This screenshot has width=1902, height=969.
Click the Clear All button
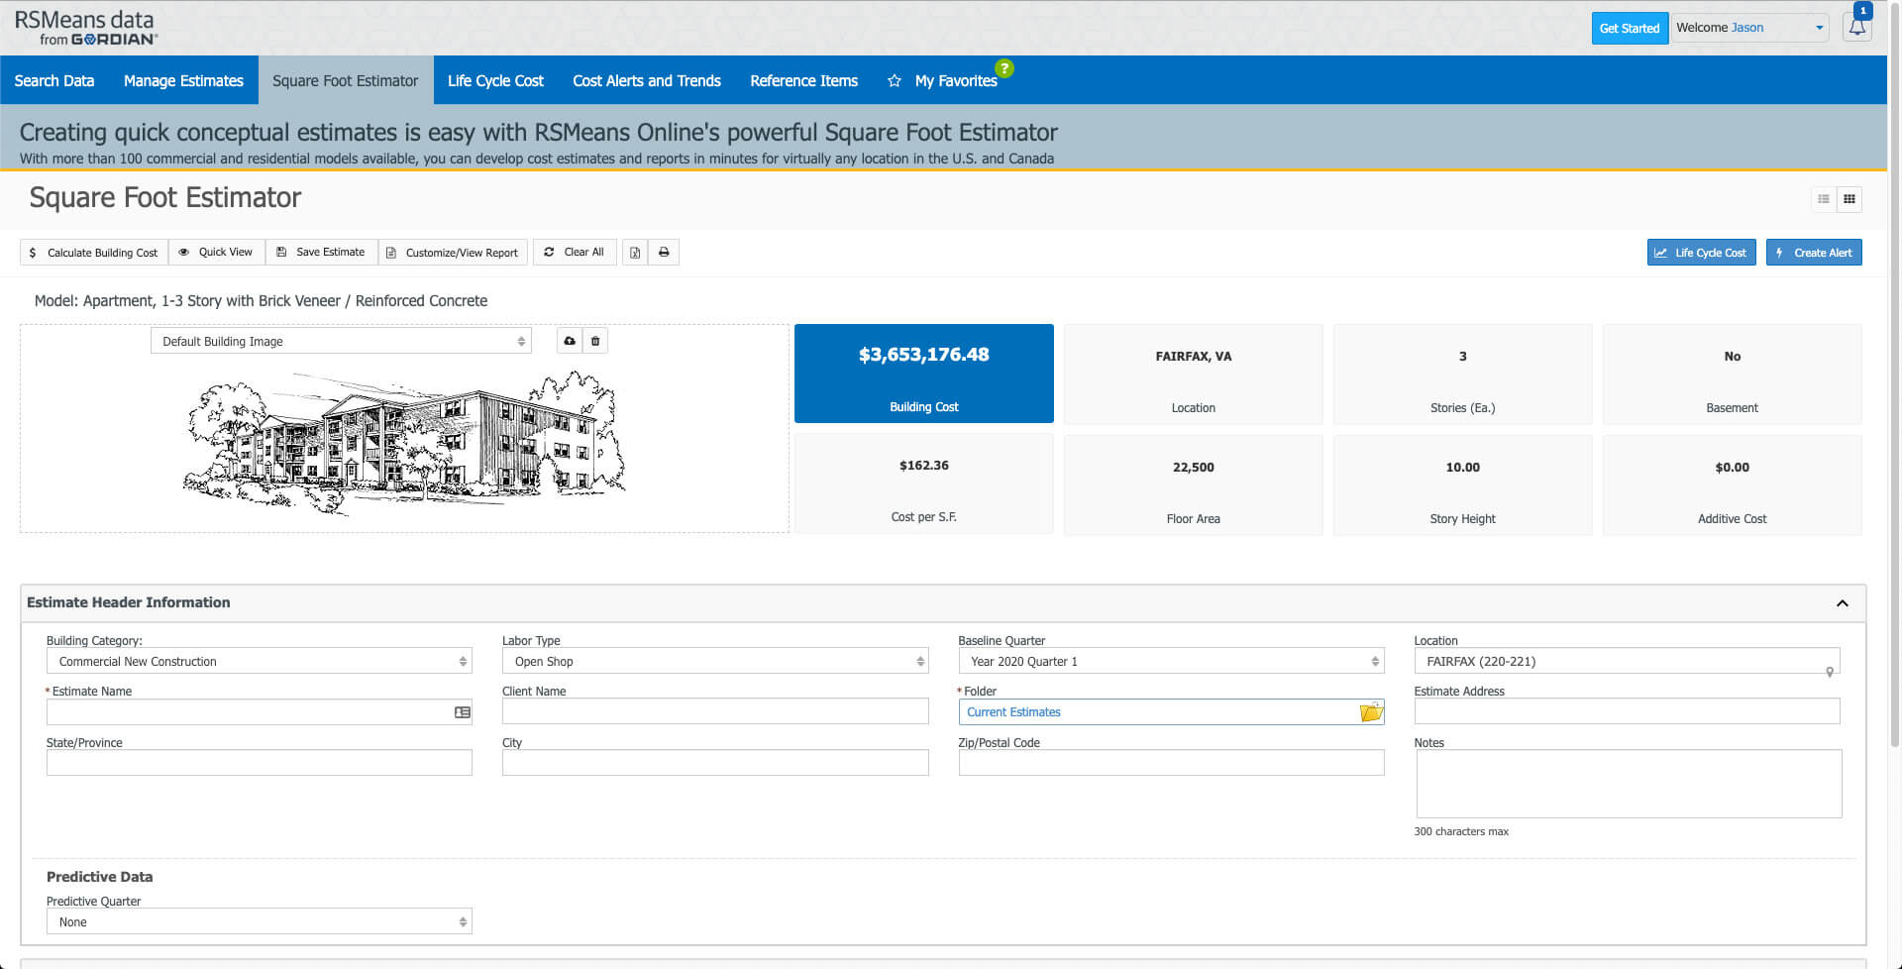(575, 253)
